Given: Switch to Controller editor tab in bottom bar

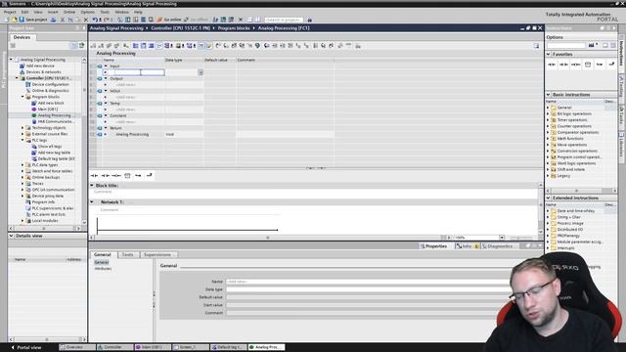Looking at the screenshot, I should tap(115, 348).
